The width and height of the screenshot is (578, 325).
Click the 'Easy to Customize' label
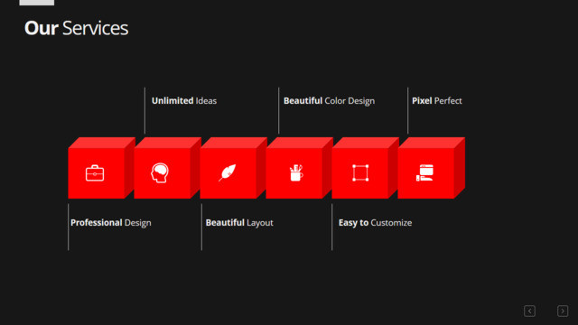click(x=376, y=223)
